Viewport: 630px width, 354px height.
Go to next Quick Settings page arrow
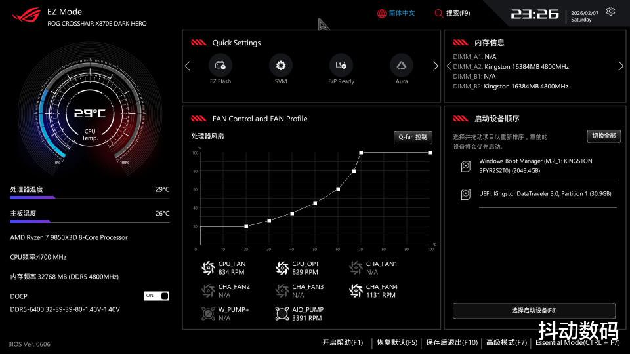point(436,66)
